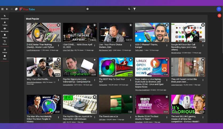Viewport: 223px width, 129px height.
Task: Toggle star on Psychic Signatures video
Action: click(x=95, y=60)
